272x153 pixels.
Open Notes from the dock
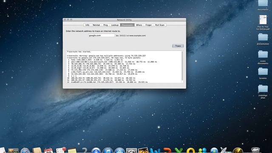[72, 150]
